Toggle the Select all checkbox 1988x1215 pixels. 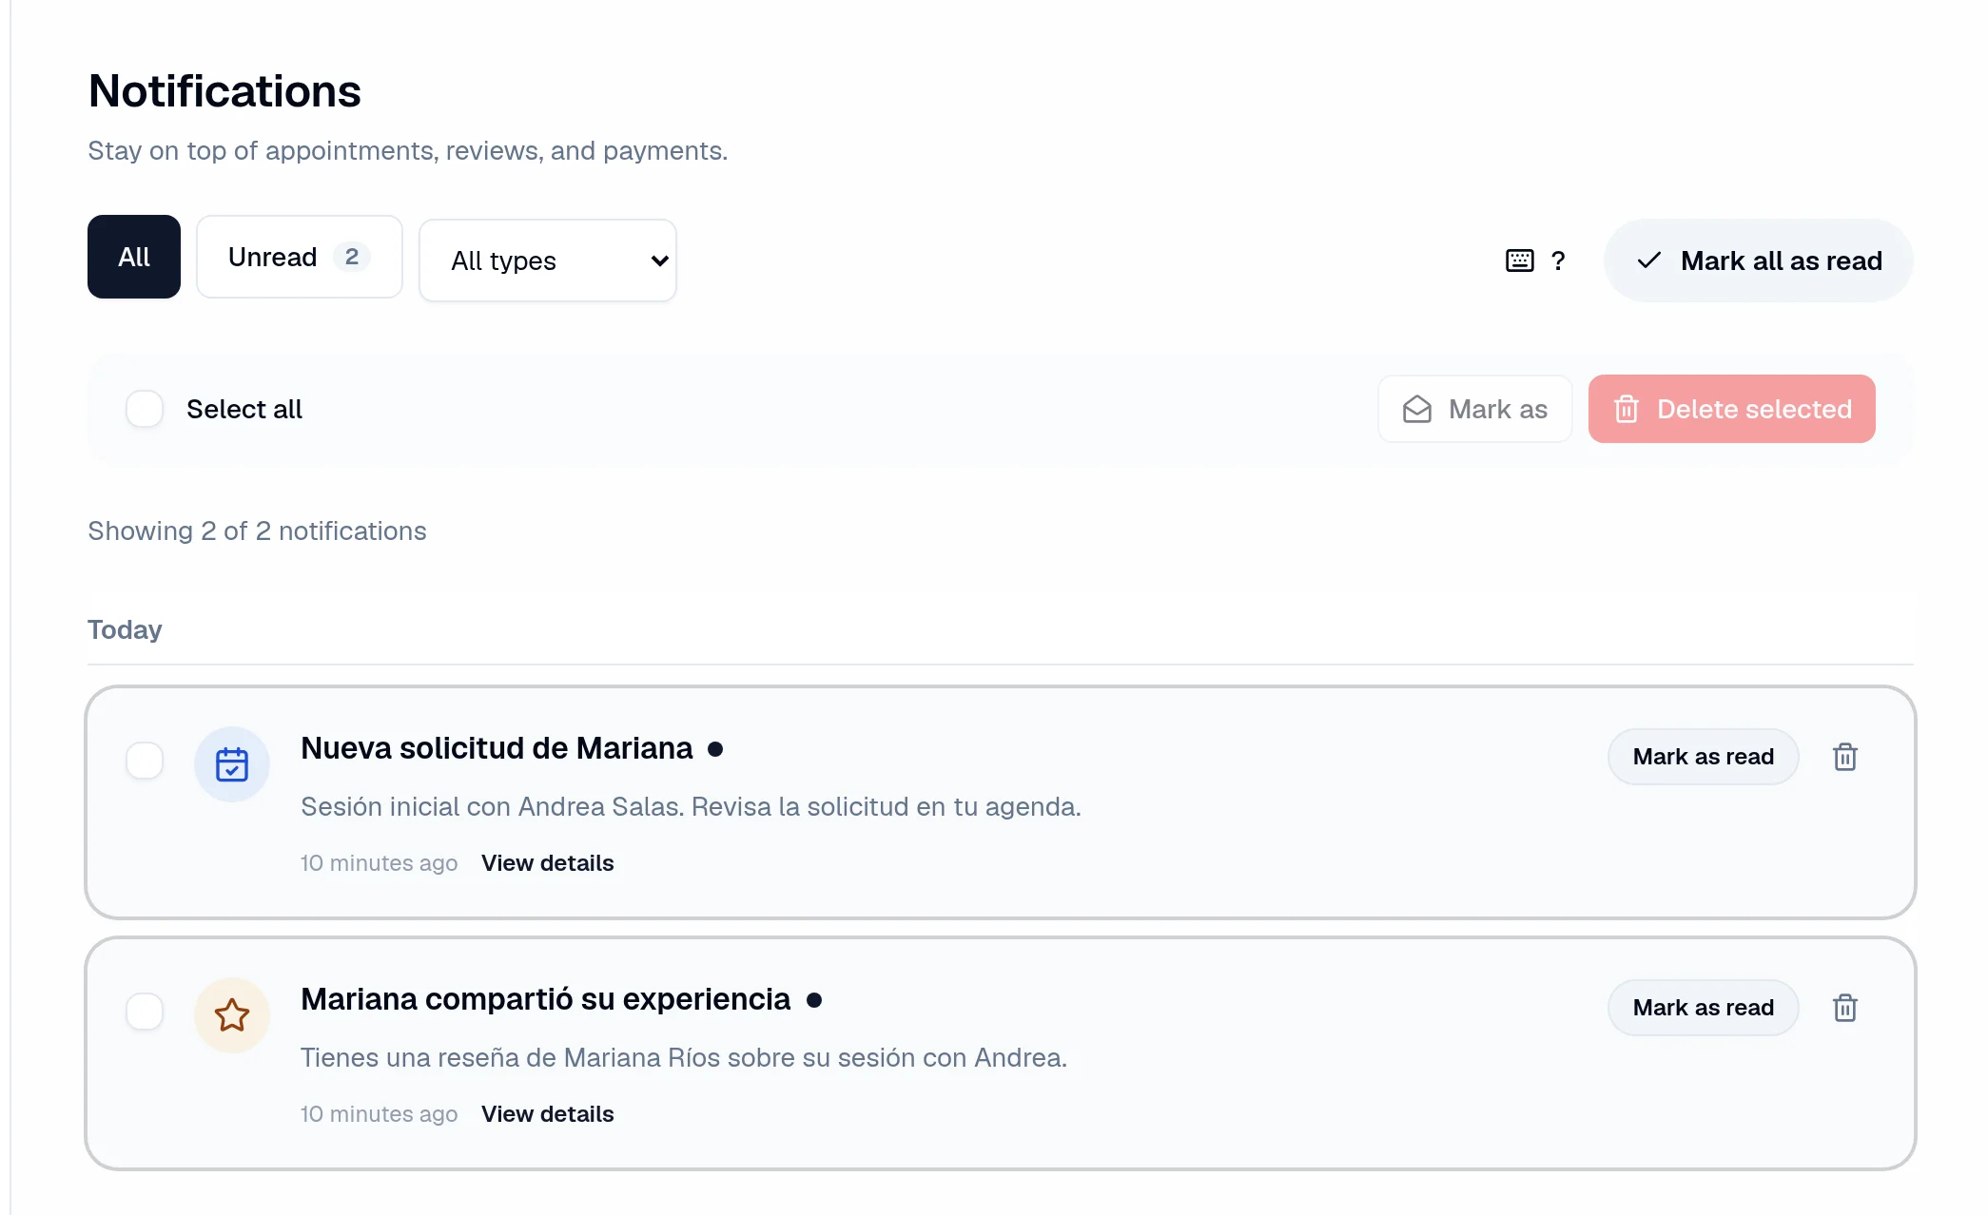pyautogui.click(x=145, y=409)
